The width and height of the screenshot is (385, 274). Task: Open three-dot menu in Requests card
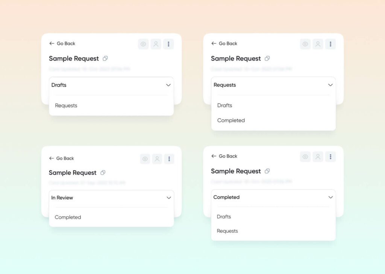(330, 44)
